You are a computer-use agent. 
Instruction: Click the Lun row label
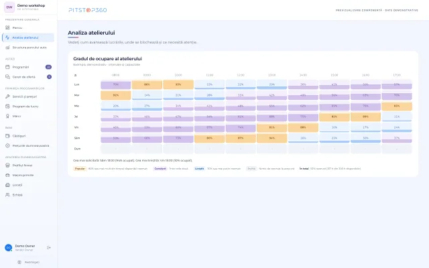point(76,84)
